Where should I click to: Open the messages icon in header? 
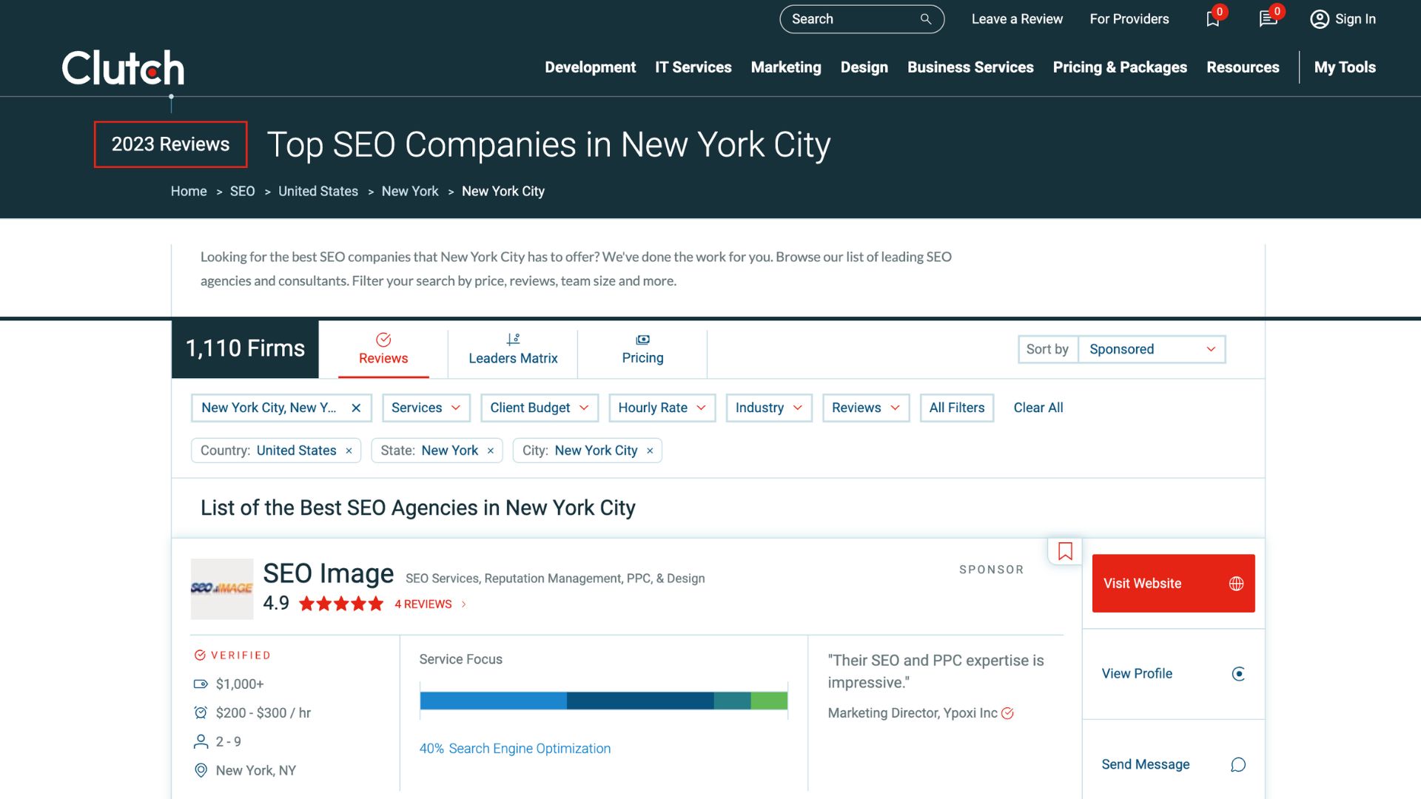click(x=1268, y=19)
